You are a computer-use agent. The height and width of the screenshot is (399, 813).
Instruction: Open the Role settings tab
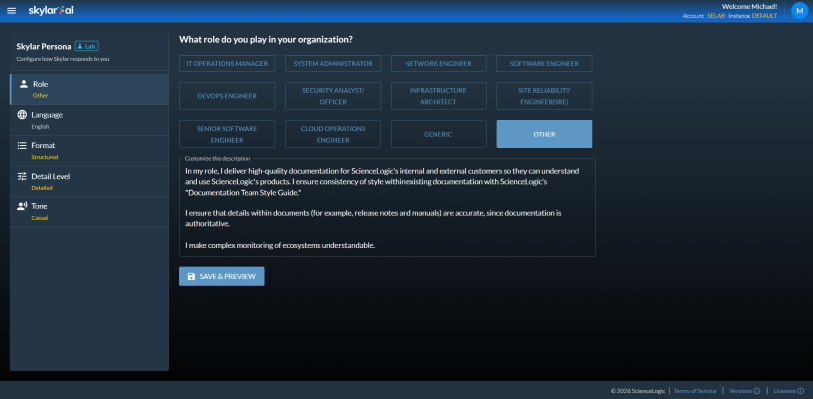pos(89,89)
